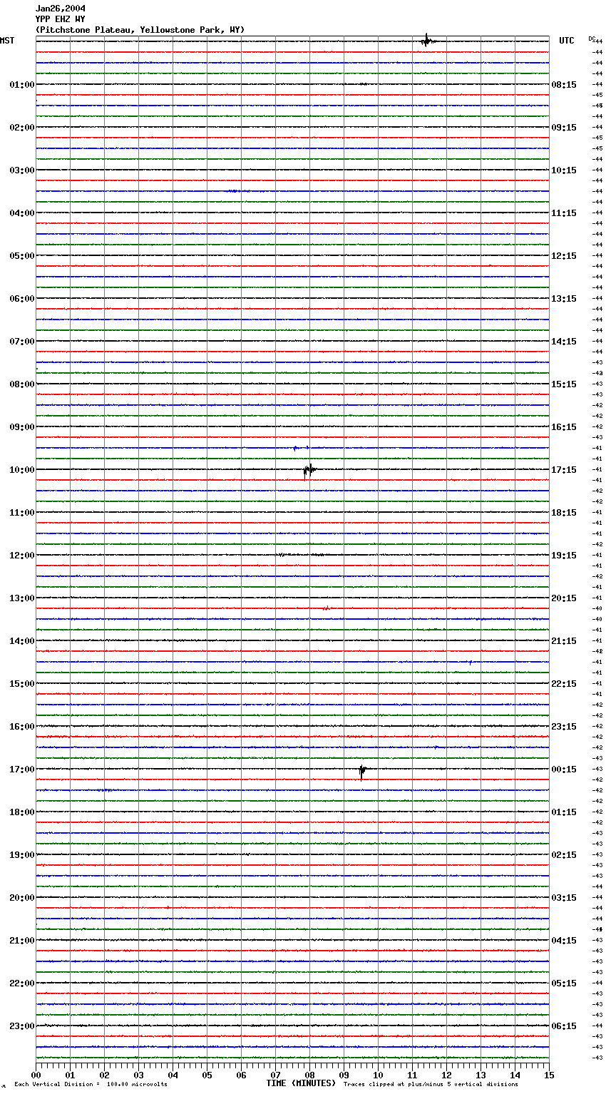Click the seismic event on the 17:00 trace

pyautogui.click(x=362, y=771)
